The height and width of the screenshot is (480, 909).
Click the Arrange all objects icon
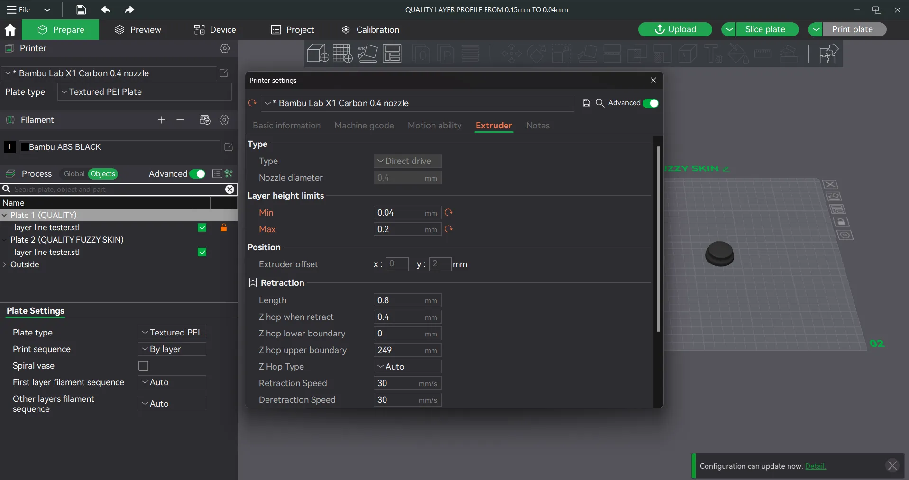pyautogui.click(x=392, y=53)
